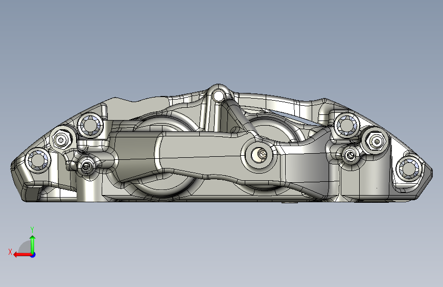Select the round hole at caliper top center
The width and height of the screenshot is (443, 287).
[x=218, y=96]
